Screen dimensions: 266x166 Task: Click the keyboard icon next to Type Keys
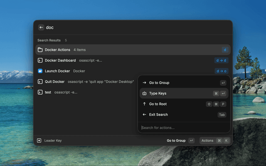point(144,93)
